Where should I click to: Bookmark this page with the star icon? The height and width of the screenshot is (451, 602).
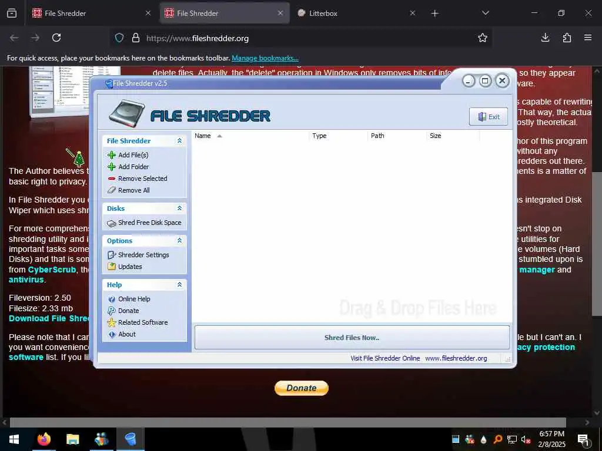(483, 38)
